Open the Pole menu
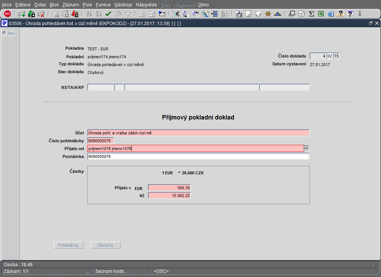This screenshot has height=277, width=381. coord(87,5)
